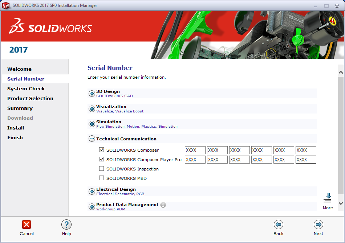Enable SOLIDWORKS Inspection checkbox
The width and height of the screenshot is (345, 243).
tap(101, 169)
